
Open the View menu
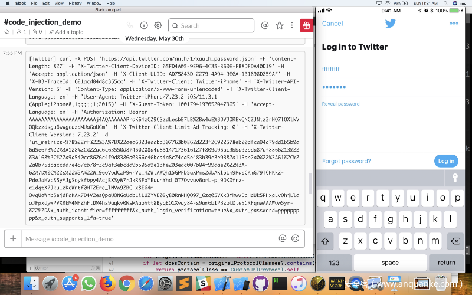(x=59, y=3)
